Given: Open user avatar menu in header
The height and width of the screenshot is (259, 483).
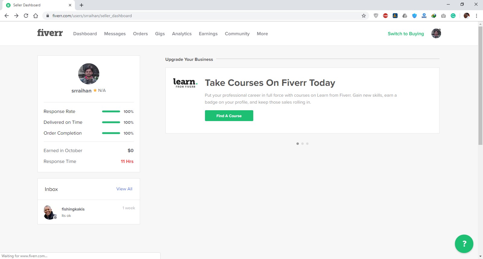Looking at the screenshot, I should (436, 33).
